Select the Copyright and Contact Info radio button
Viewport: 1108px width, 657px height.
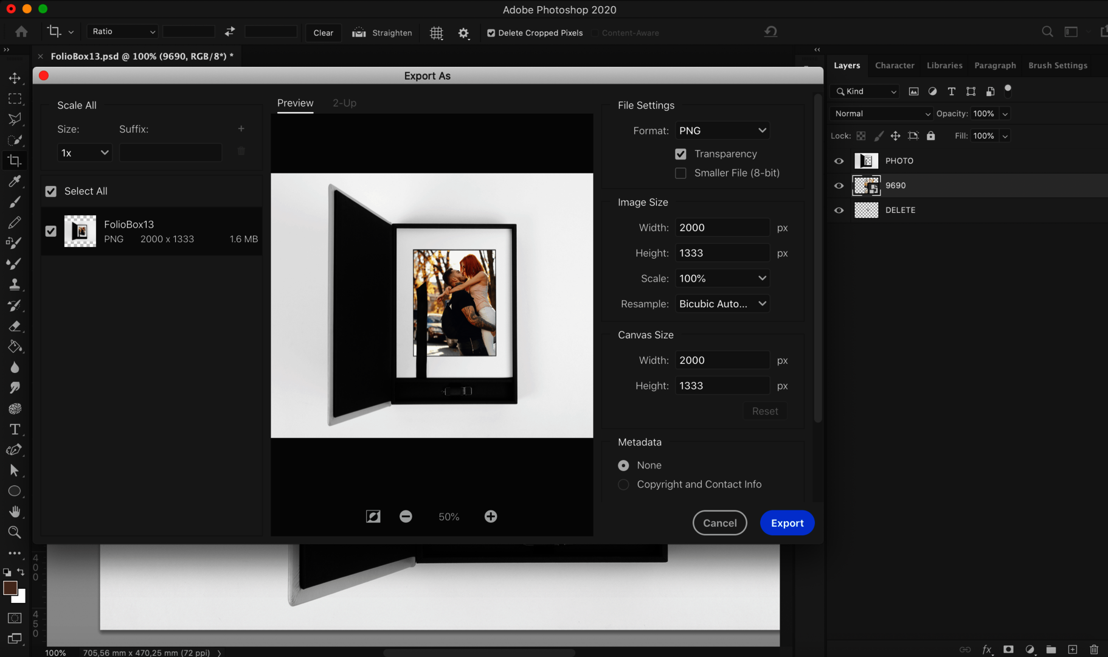(623, 484)
